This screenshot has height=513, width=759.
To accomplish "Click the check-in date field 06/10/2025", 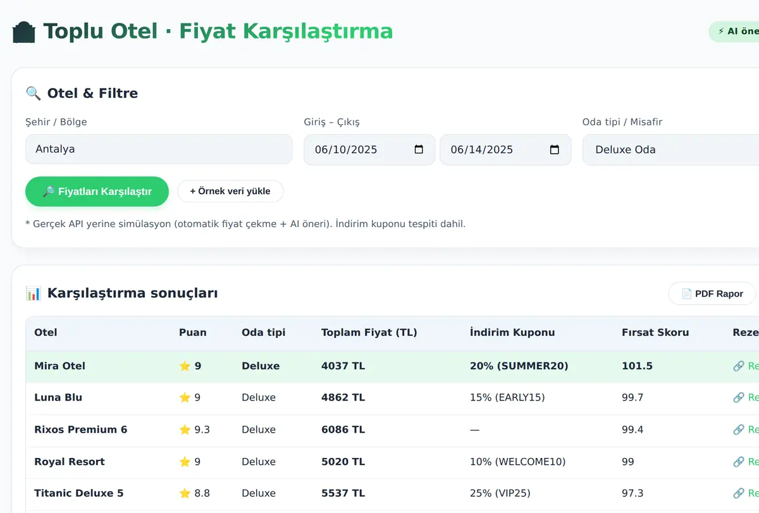I will [x=369, y=150].
